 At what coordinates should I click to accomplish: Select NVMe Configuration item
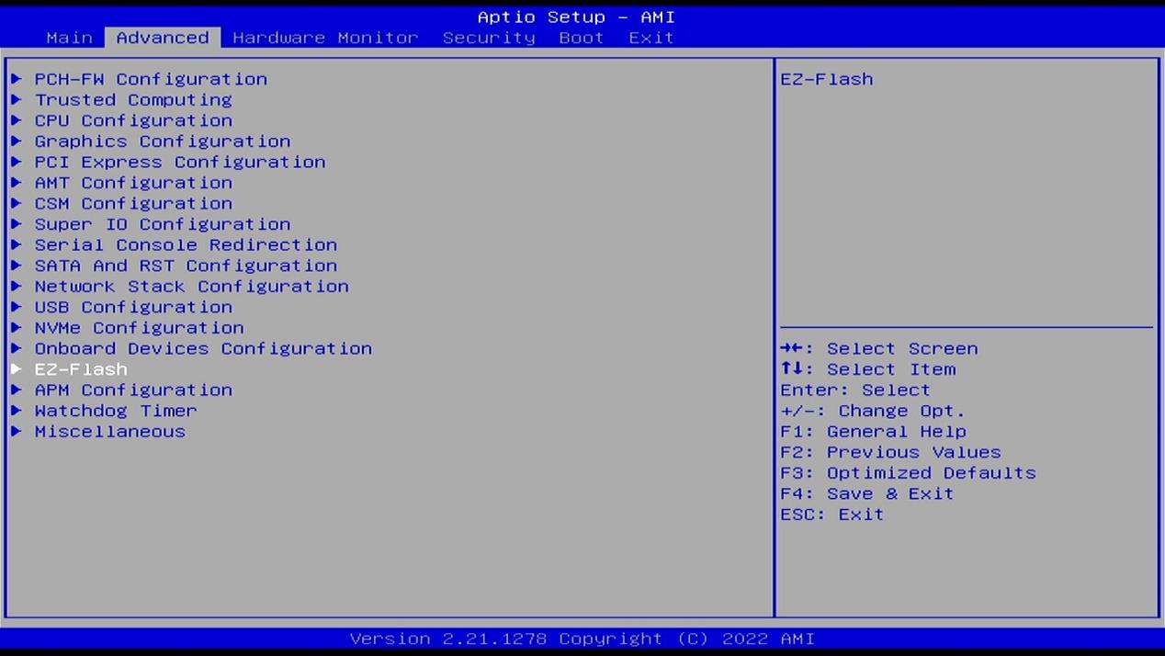click(139, 328)
